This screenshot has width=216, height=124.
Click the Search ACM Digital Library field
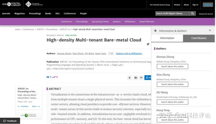click(x=172, y=13)
